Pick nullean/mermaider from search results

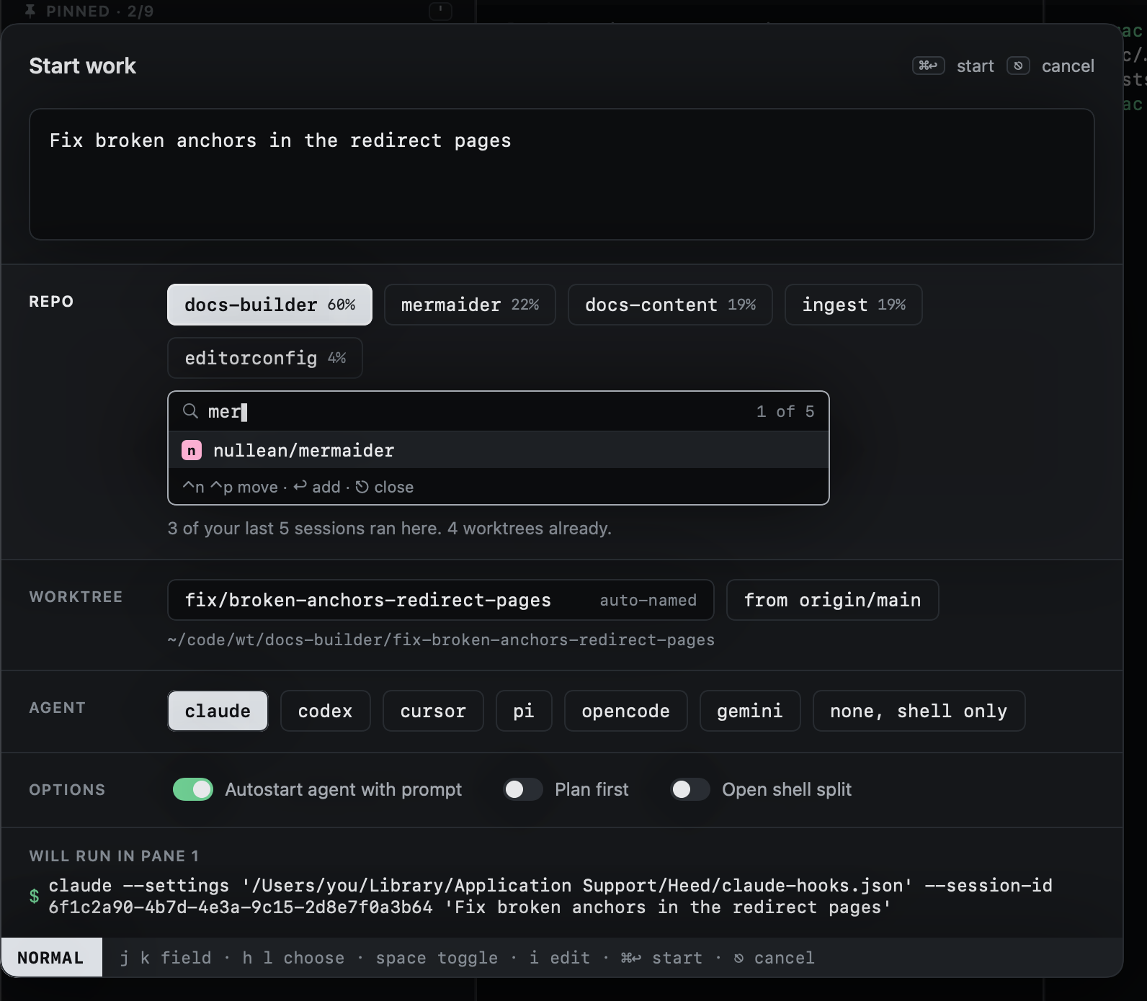tap(499, 450)
